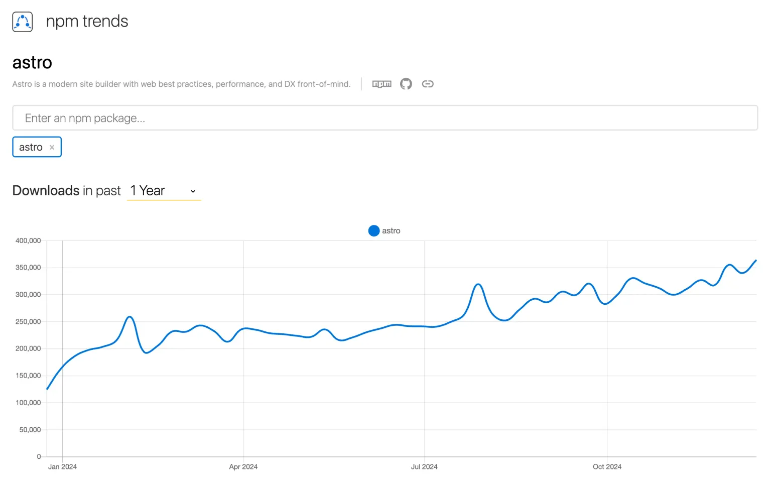Click the chevron arrow beside 1 Year

point(193,191)
